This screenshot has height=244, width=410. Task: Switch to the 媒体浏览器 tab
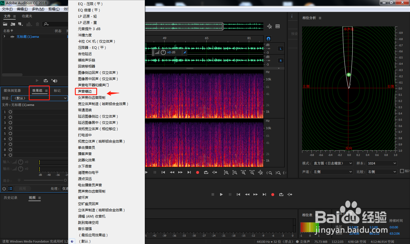tap(12, 91)
